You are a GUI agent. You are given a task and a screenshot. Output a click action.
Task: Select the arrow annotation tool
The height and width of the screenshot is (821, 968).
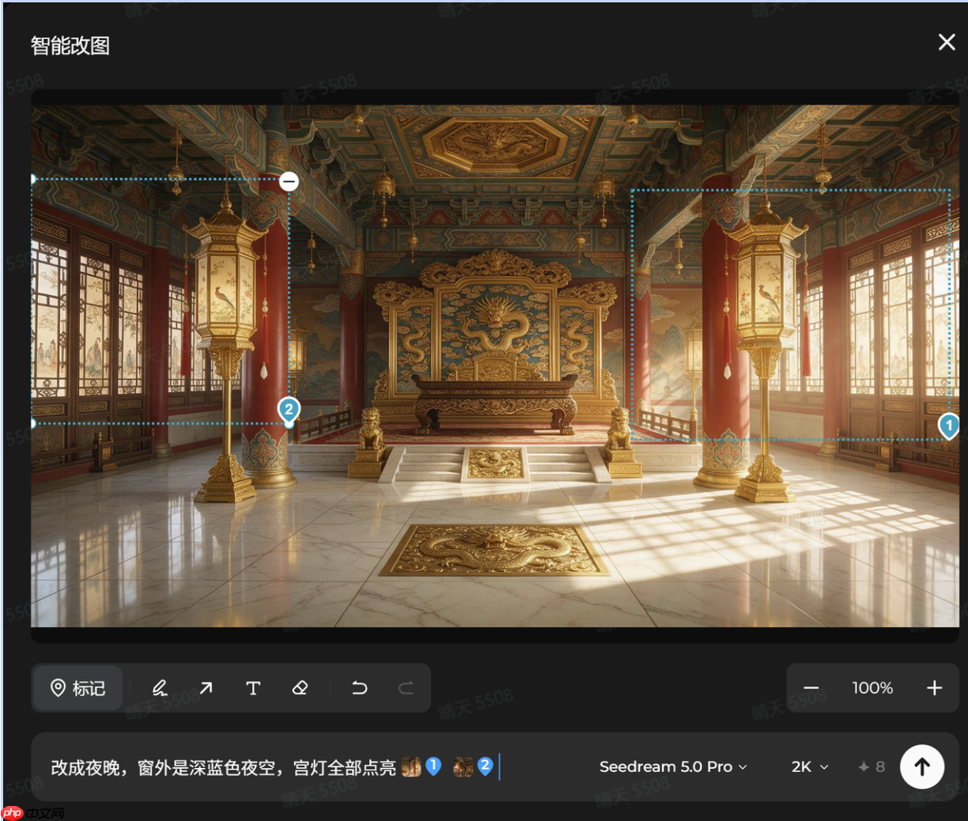click(206, 688)
